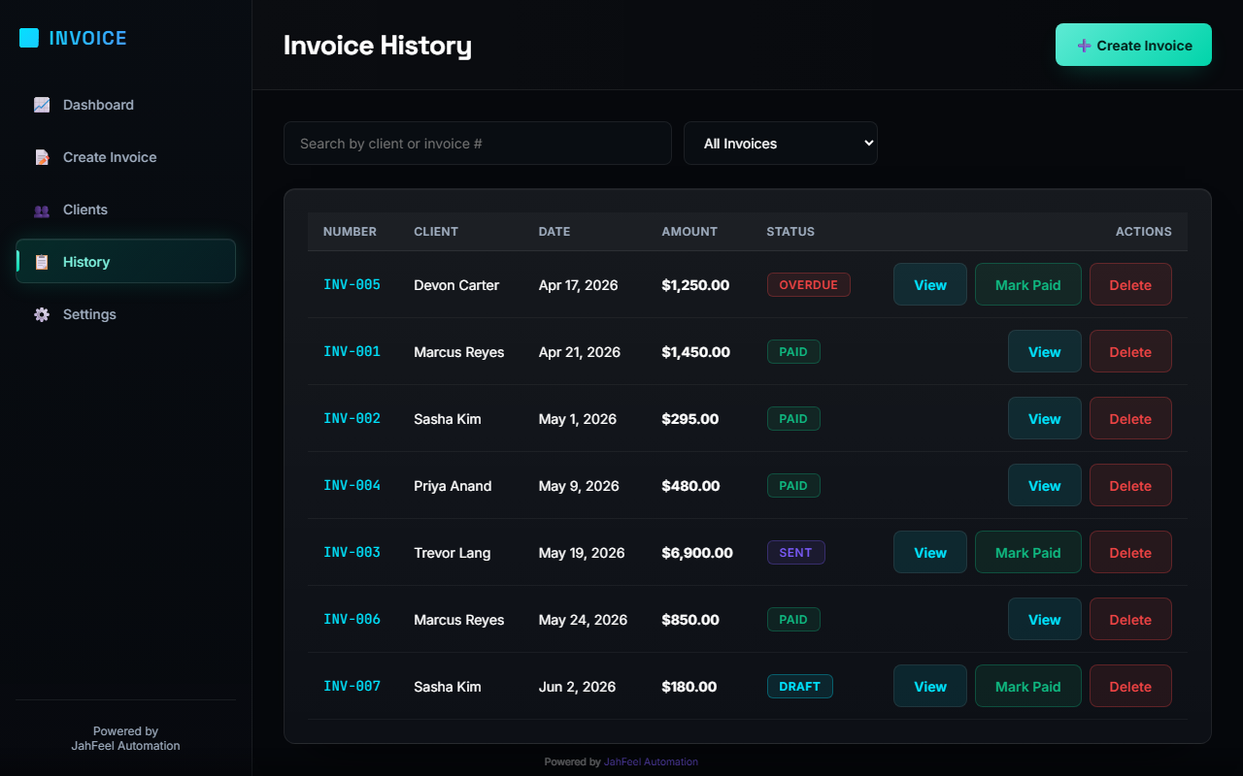
Task: Click the Dashboard chart icon
Action: (42, 105)
